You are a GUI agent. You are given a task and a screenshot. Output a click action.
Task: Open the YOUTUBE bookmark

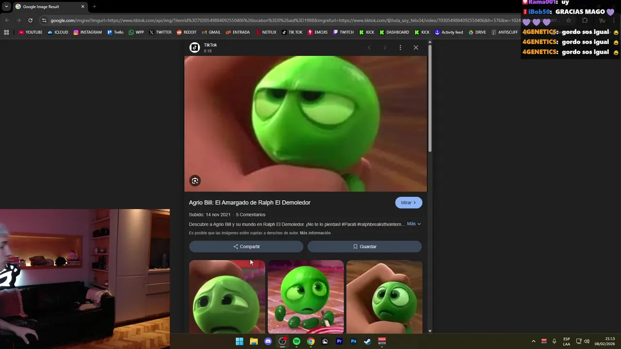[x=31, y=32]
